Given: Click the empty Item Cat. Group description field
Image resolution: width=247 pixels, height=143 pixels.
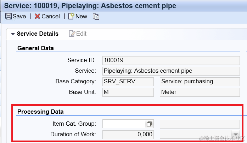Looking at the screenshot, I should tap(200, 124).
